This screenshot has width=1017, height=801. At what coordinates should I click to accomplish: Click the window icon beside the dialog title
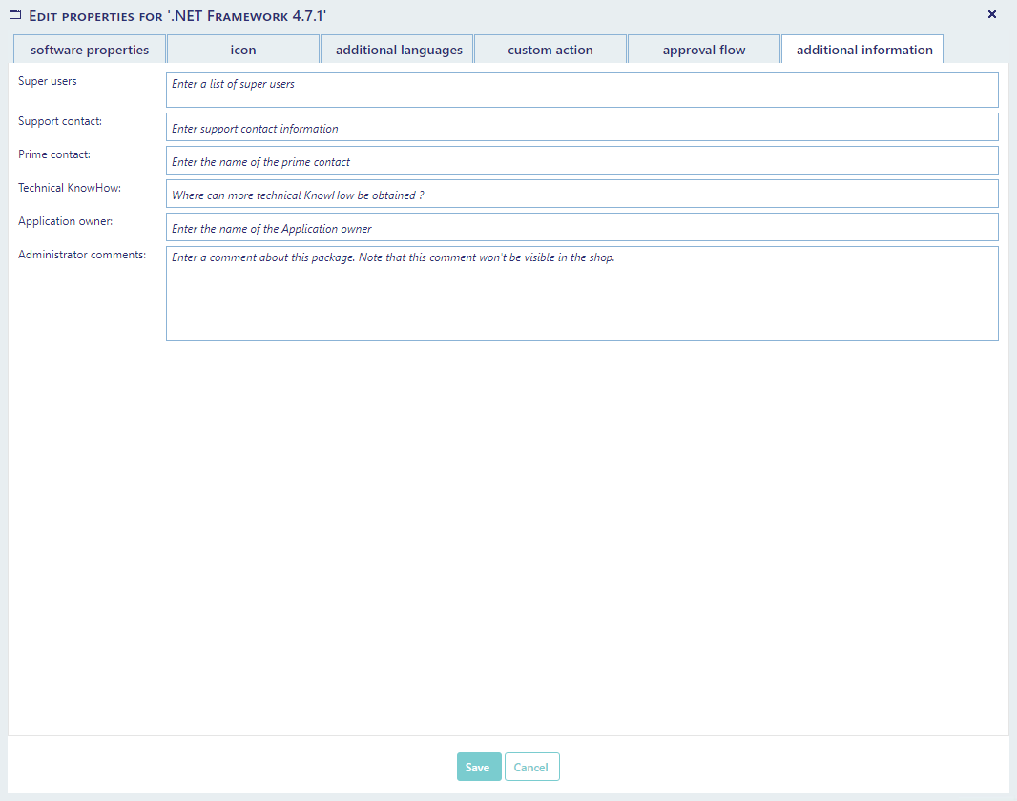(15, 15)
